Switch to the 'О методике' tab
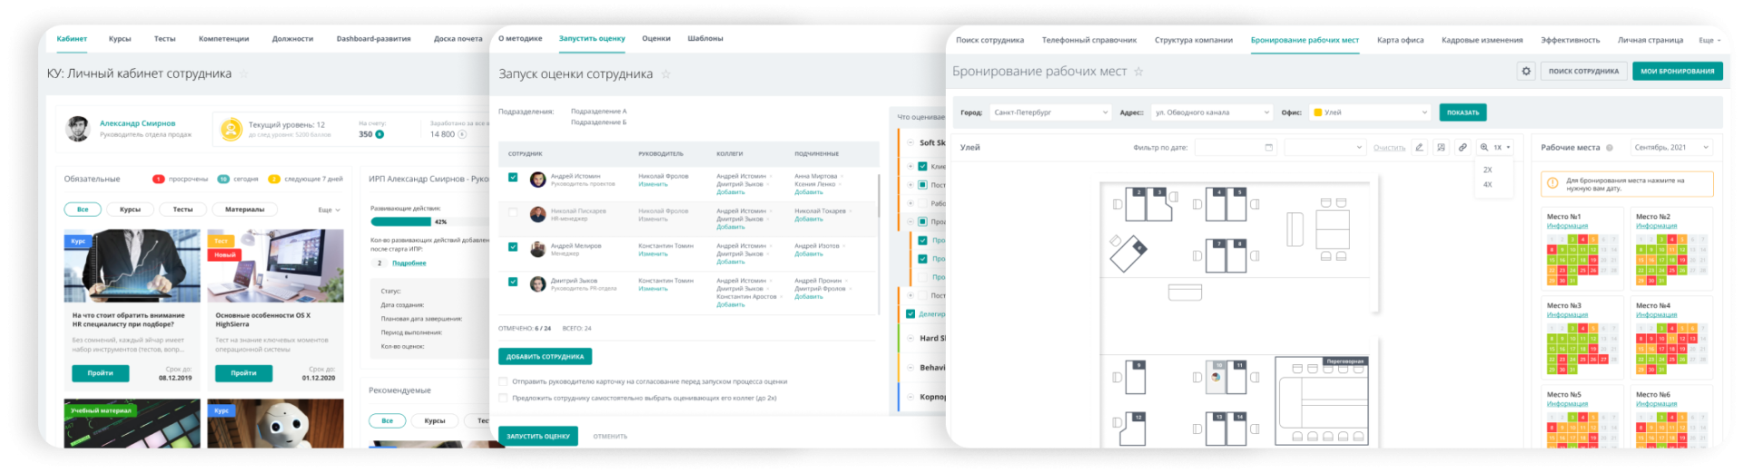The height and width of the screenshot is (473, 1743). pyautogui.click(x=520, y=39)
